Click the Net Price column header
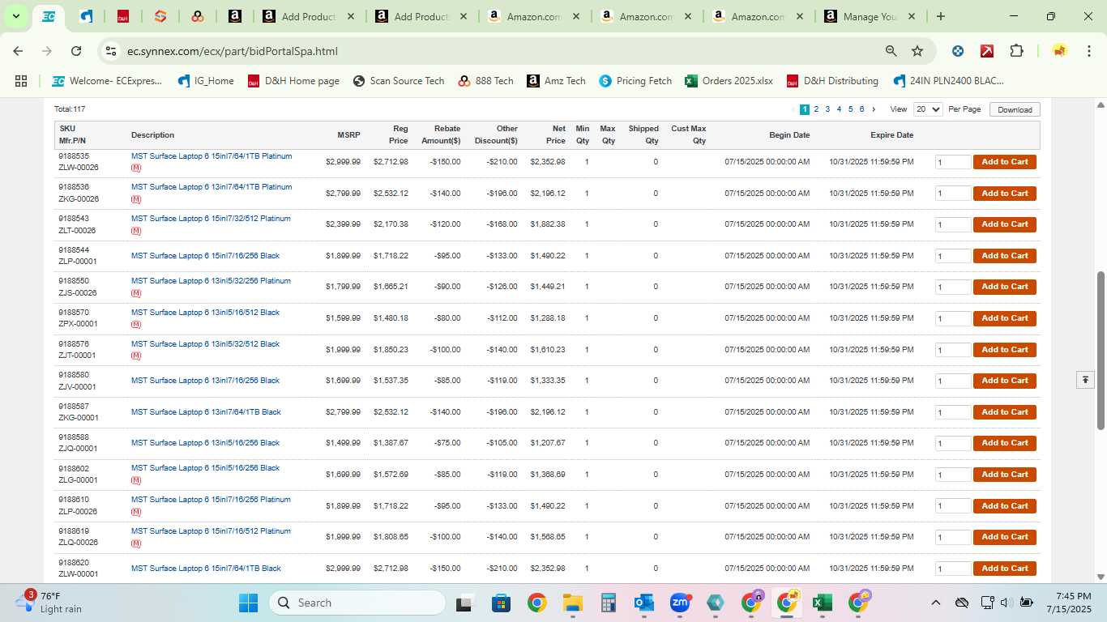Viewport: 1107px width, 622px height. 556,134
